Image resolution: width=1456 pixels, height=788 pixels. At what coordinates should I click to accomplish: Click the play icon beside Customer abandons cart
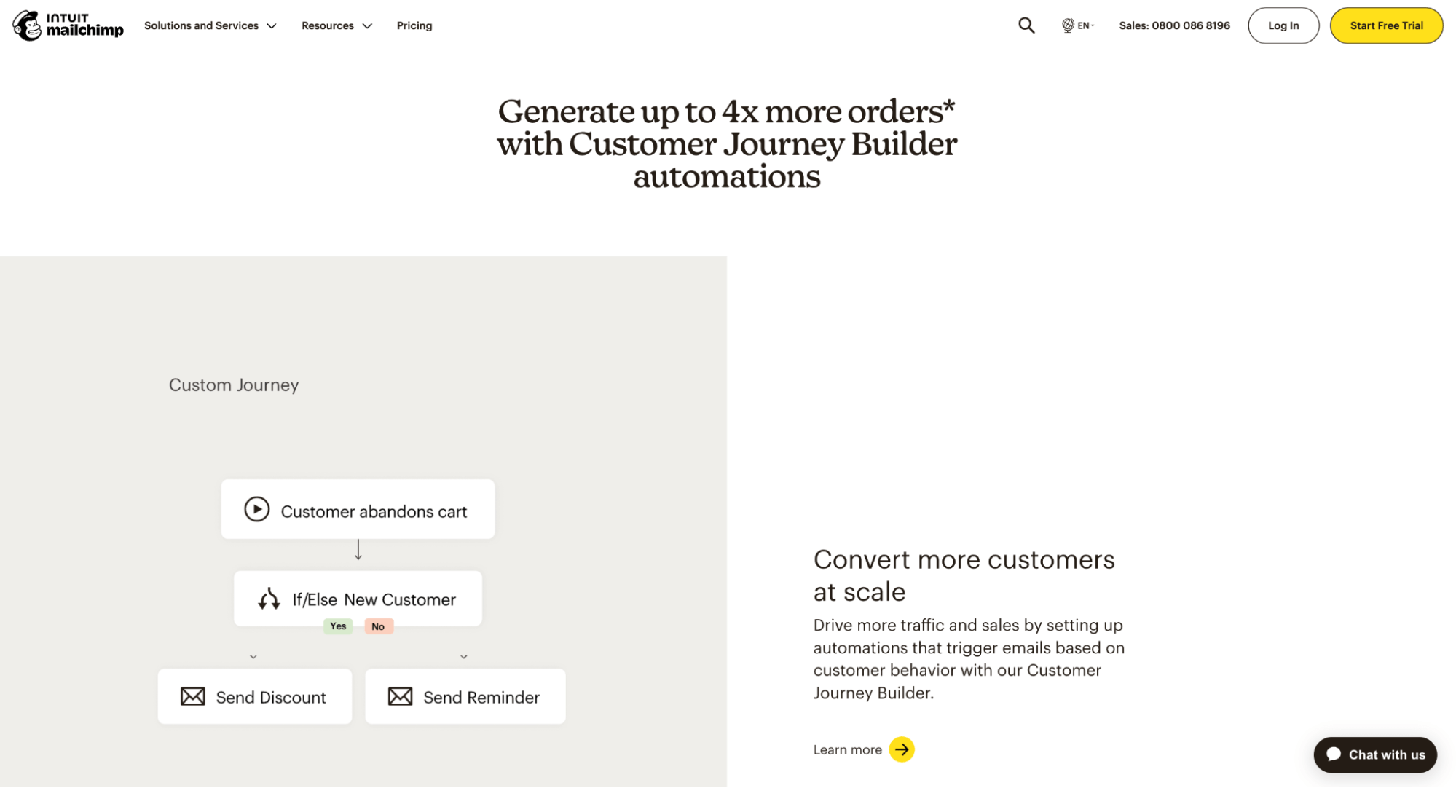tap(256, 509)
